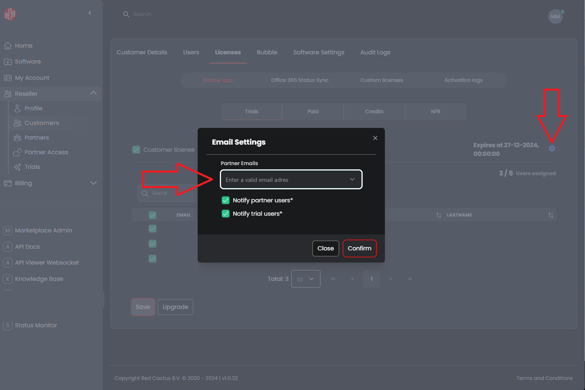Viewport: 585px width, 390px height.
Task: Expand the Billing section in sidebar
Action: click(93, 183)
